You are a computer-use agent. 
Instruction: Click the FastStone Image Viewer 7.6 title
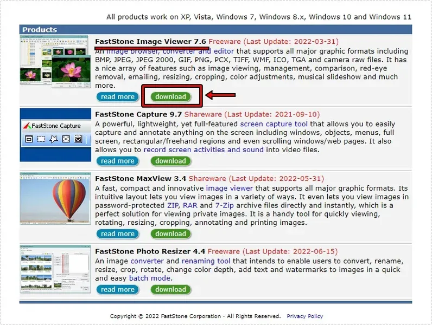coord(150,42)
